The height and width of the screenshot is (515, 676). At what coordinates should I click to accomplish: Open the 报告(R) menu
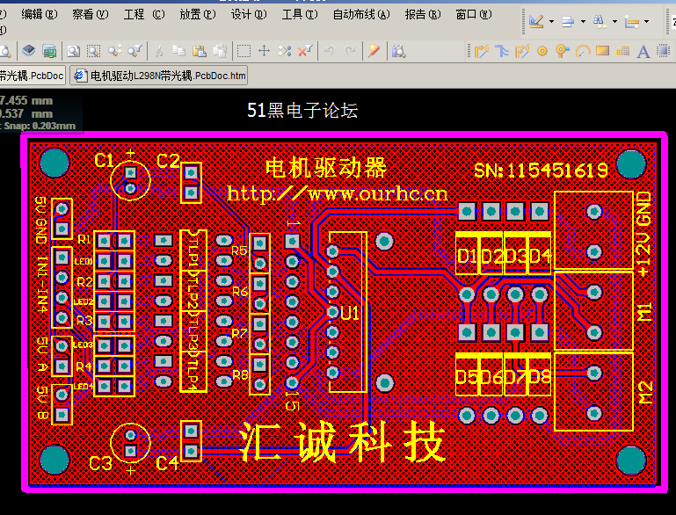(x=423, y=14)
